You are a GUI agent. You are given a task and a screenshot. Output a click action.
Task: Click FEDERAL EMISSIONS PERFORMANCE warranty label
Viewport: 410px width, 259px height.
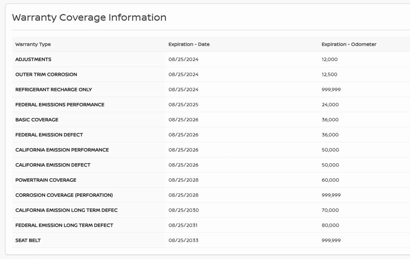[60, 105]
